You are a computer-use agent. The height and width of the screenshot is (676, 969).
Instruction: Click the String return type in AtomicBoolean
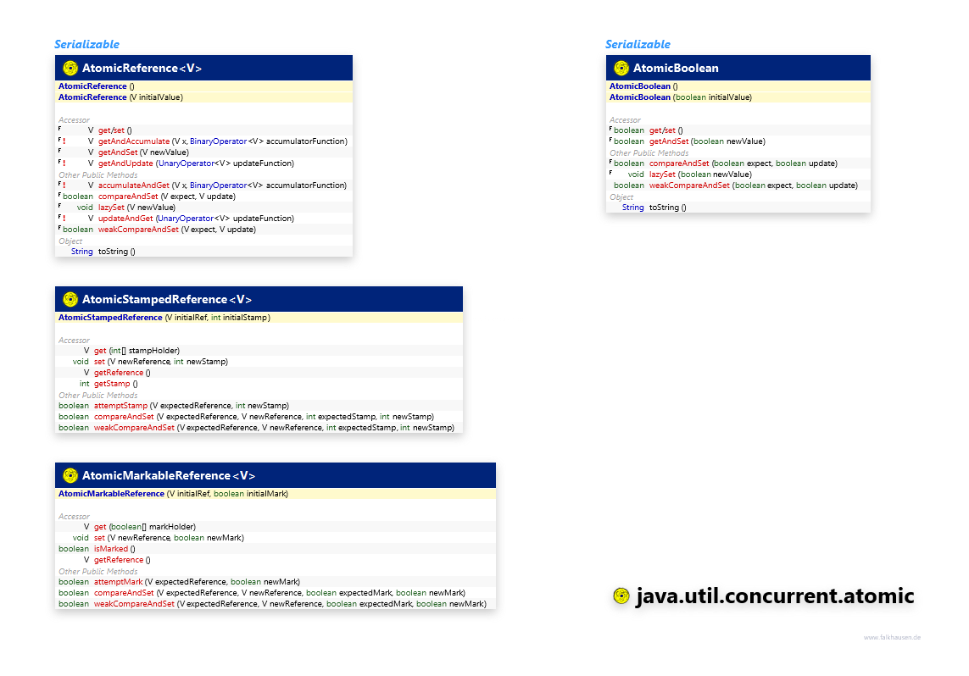point(632,208)
